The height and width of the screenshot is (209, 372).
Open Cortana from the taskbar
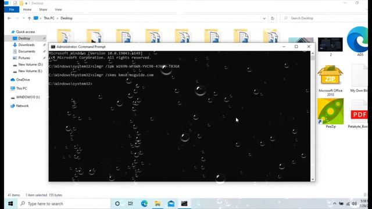click(x=117, y=204)
